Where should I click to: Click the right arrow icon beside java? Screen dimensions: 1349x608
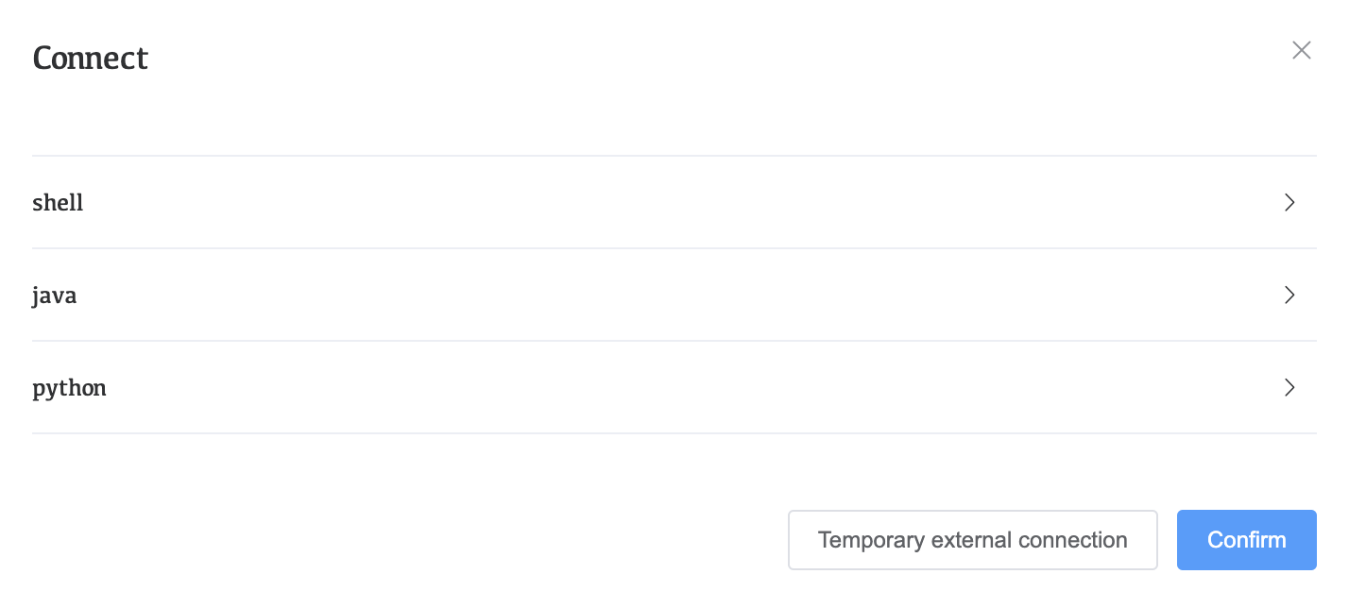(x=1289, y=295)
